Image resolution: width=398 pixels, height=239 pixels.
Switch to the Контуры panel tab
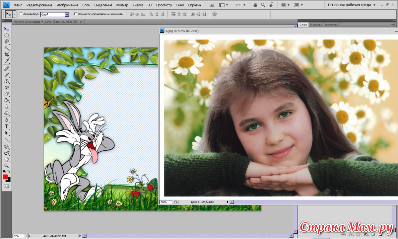[331, 25]
